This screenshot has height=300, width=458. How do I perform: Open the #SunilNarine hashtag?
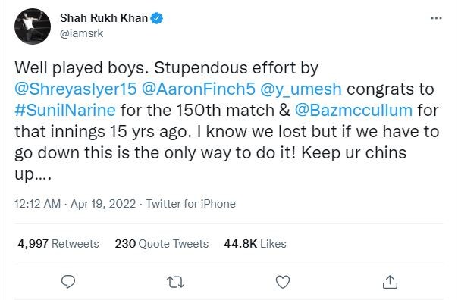(x=65, y=111)
